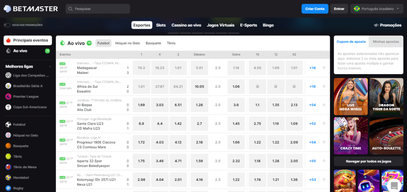
Task: Pick Sobre 2.32 for Isparta 32 Spor
Action: pos(236,161)
